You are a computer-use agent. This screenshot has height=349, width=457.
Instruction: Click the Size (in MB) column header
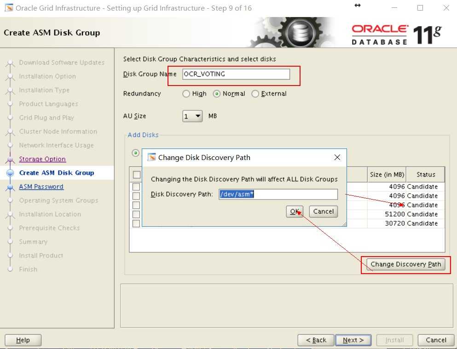(x=387, y=175)
